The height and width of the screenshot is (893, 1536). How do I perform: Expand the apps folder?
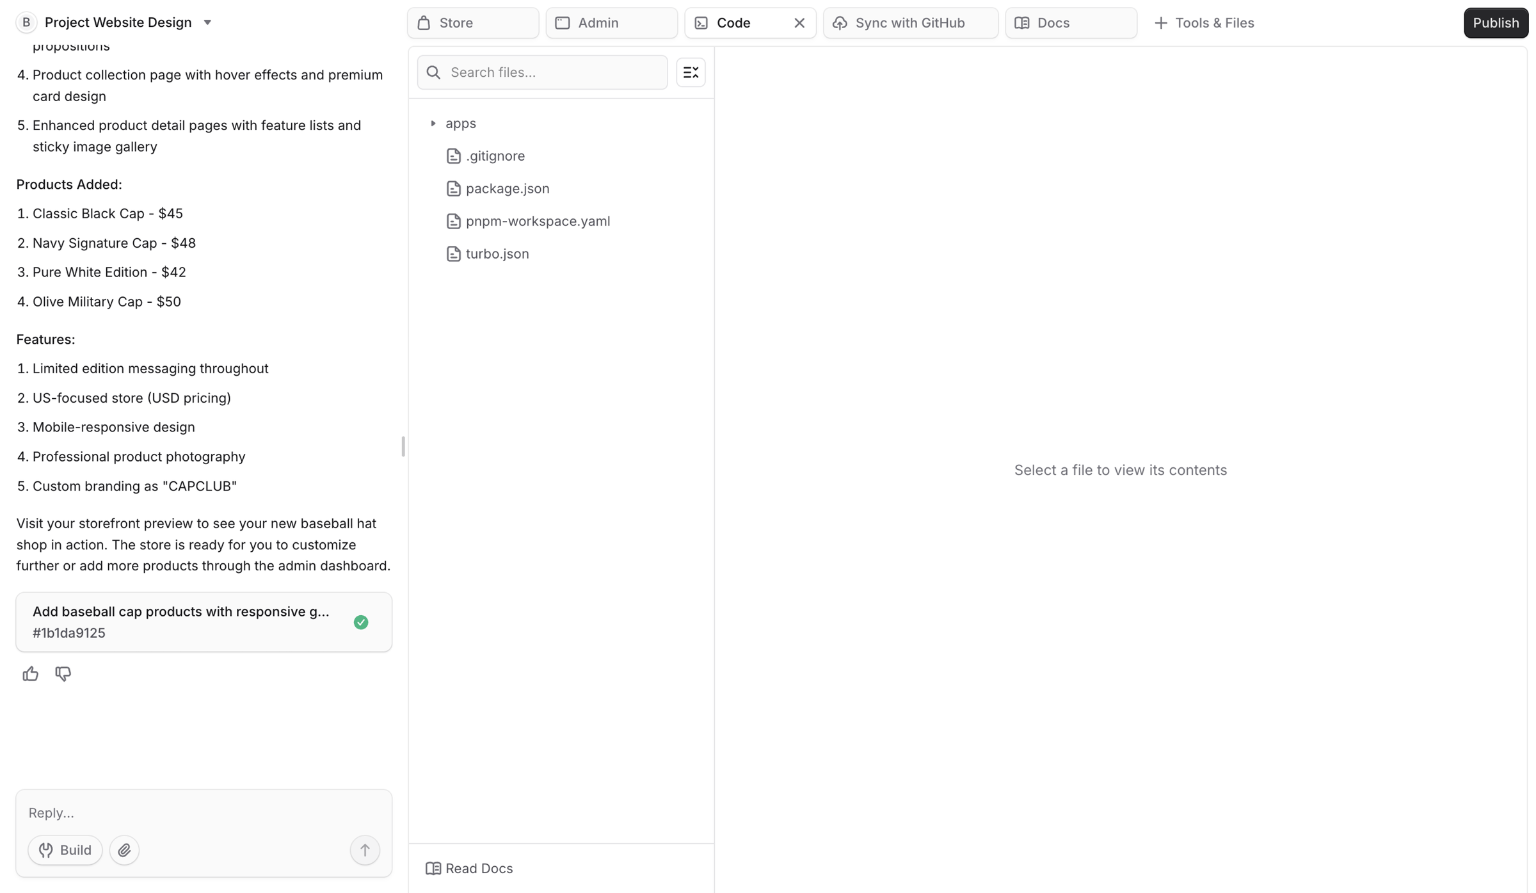click(x=433, y=123)
